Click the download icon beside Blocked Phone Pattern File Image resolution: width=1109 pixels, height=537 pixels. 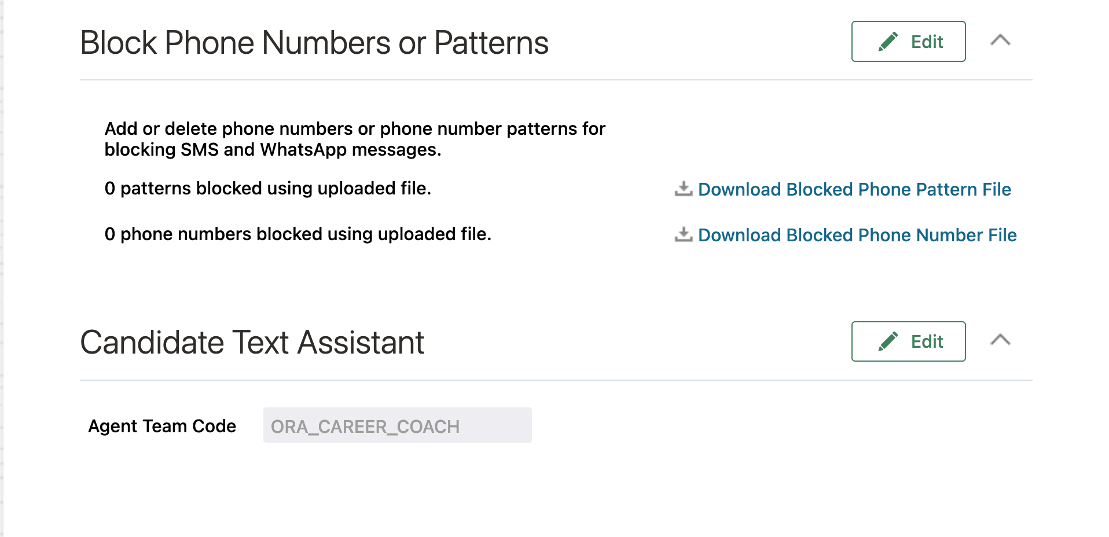684,189
